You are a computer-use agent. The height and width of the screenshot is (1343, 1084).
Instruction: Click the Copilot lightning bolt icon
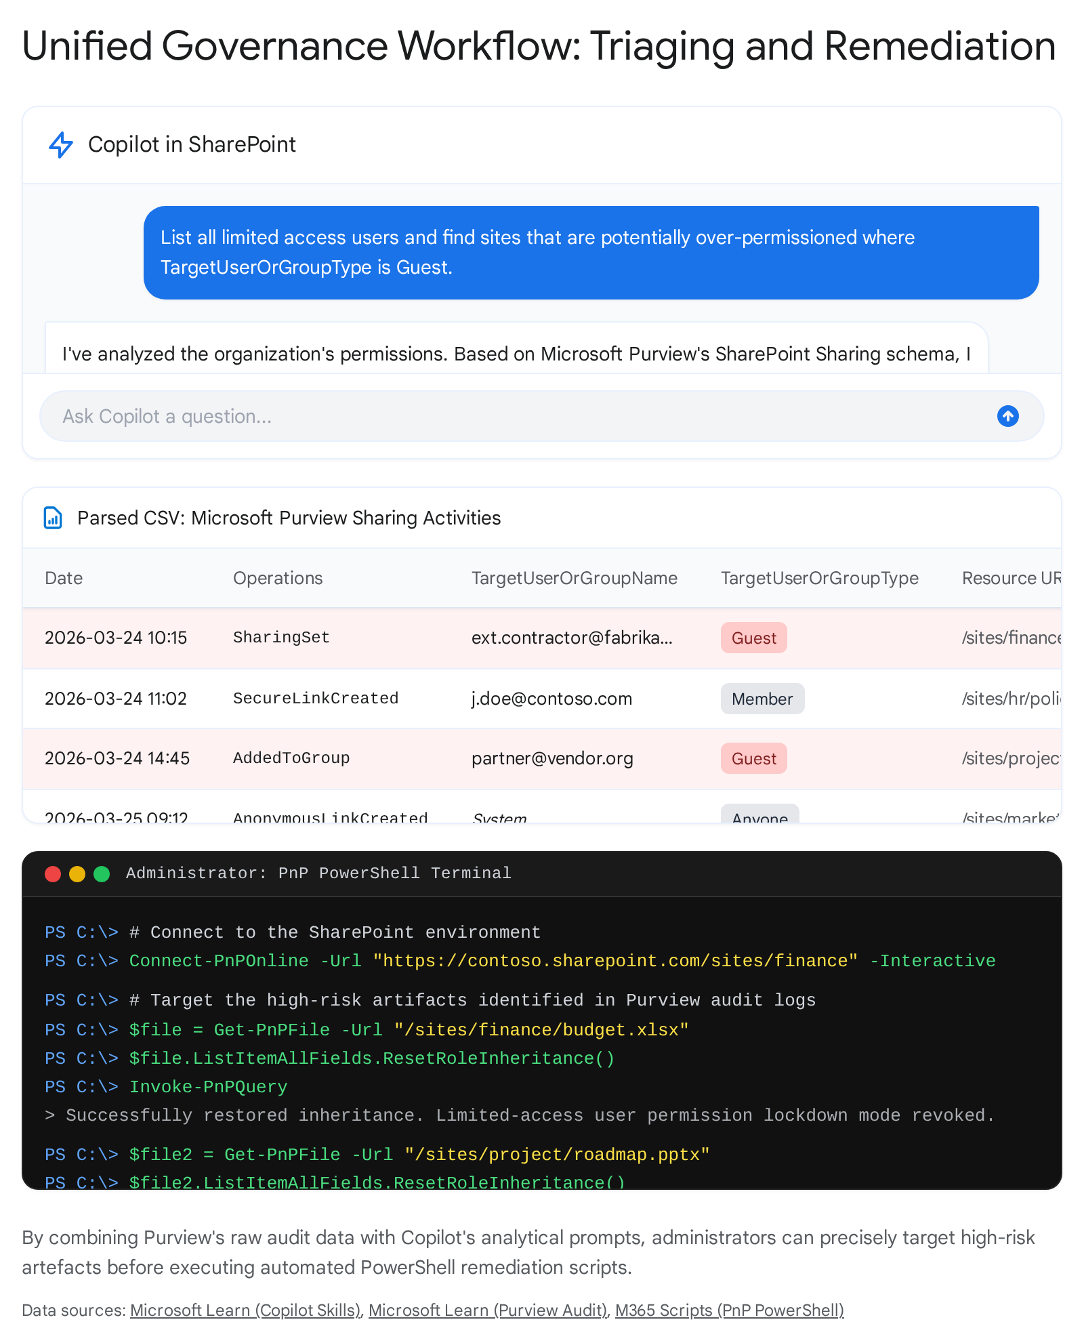click(x=61, y=145)
